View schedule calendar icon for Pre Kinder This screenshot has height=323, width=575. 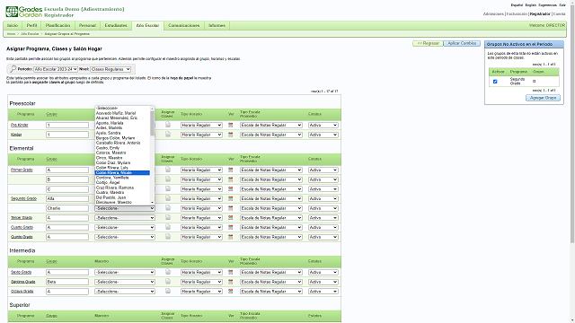coord(230,126)
